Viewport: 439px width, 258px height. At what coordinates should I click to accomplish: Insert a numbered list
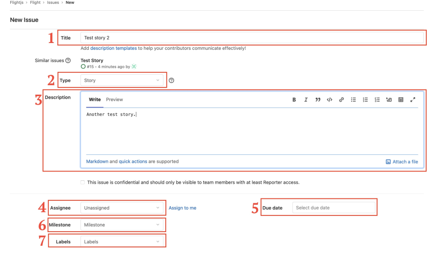point(365,100)
